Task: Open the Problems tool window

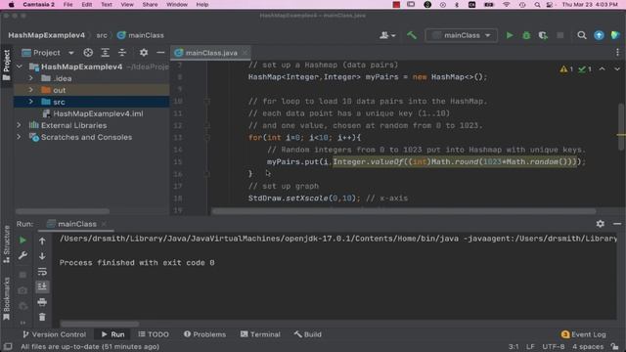Action: [x=204, y=334]
